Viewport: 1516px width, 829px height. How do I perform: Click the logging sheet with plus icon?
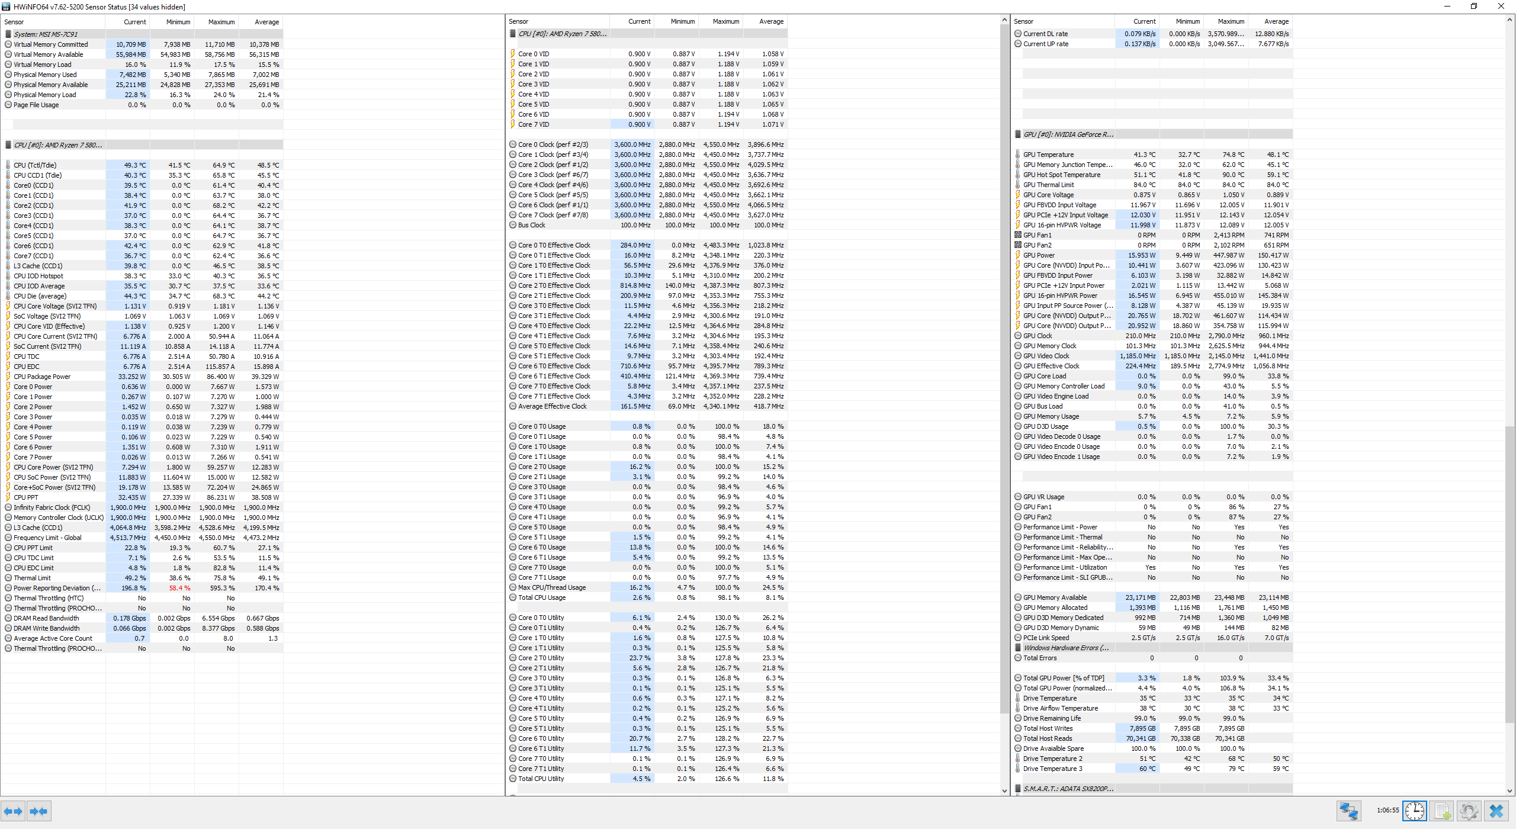tap(1443, 811)
